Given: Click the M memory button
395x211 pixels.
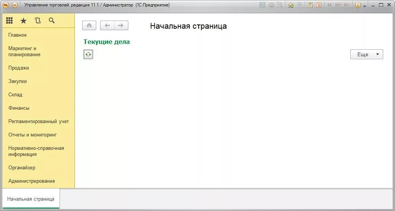Looking at the screenshot, I should (329, 5).
